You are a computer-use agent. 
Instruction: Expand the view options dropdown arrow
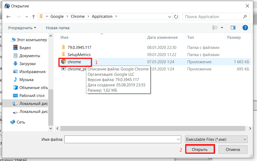(222, 28)
